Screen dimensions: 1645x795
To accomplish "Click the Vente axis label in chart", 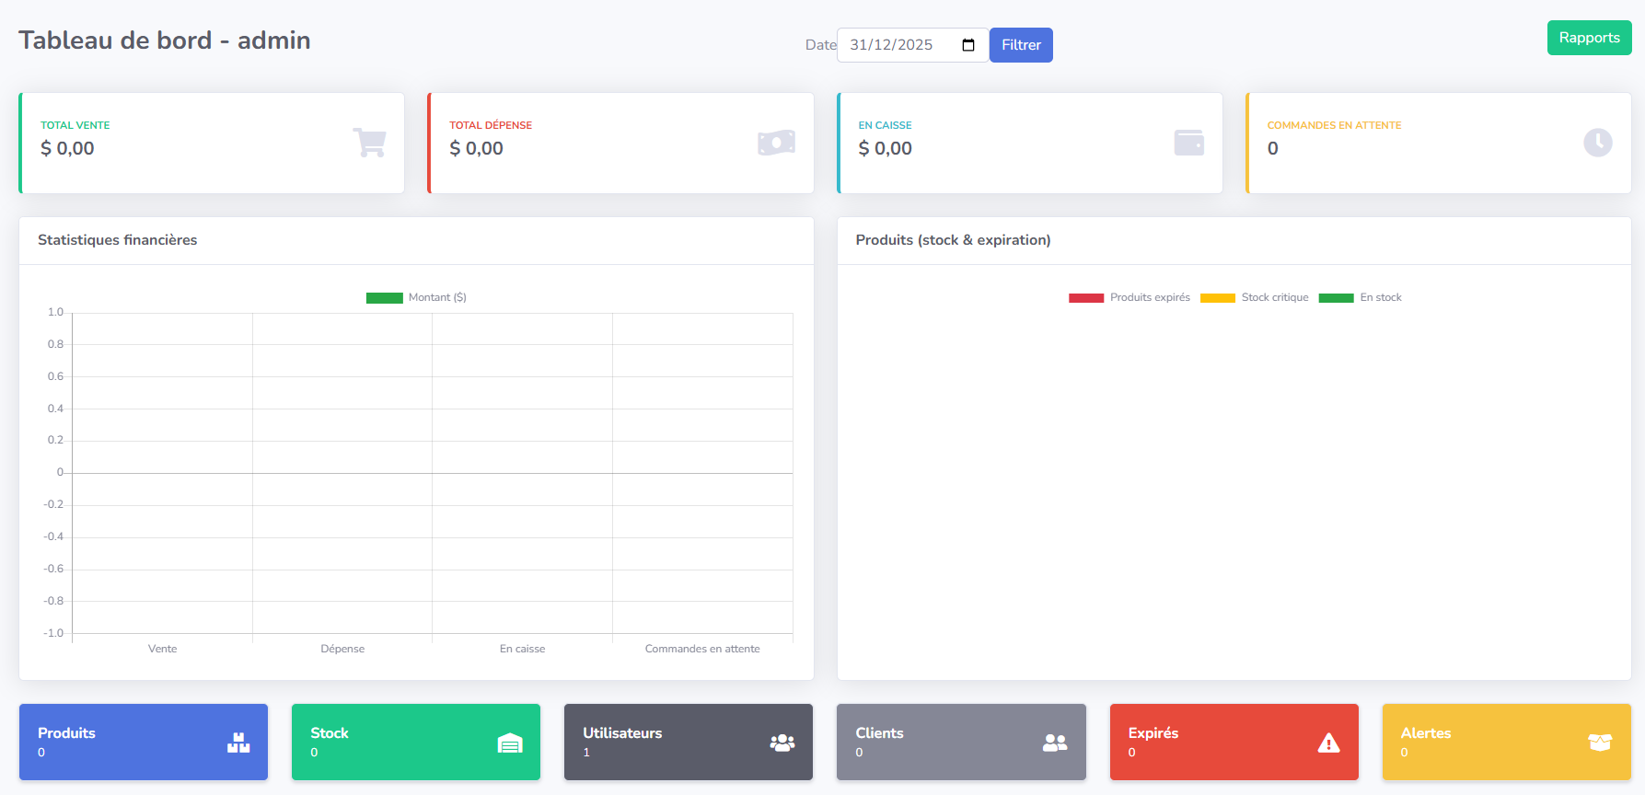I will [163, 649].
